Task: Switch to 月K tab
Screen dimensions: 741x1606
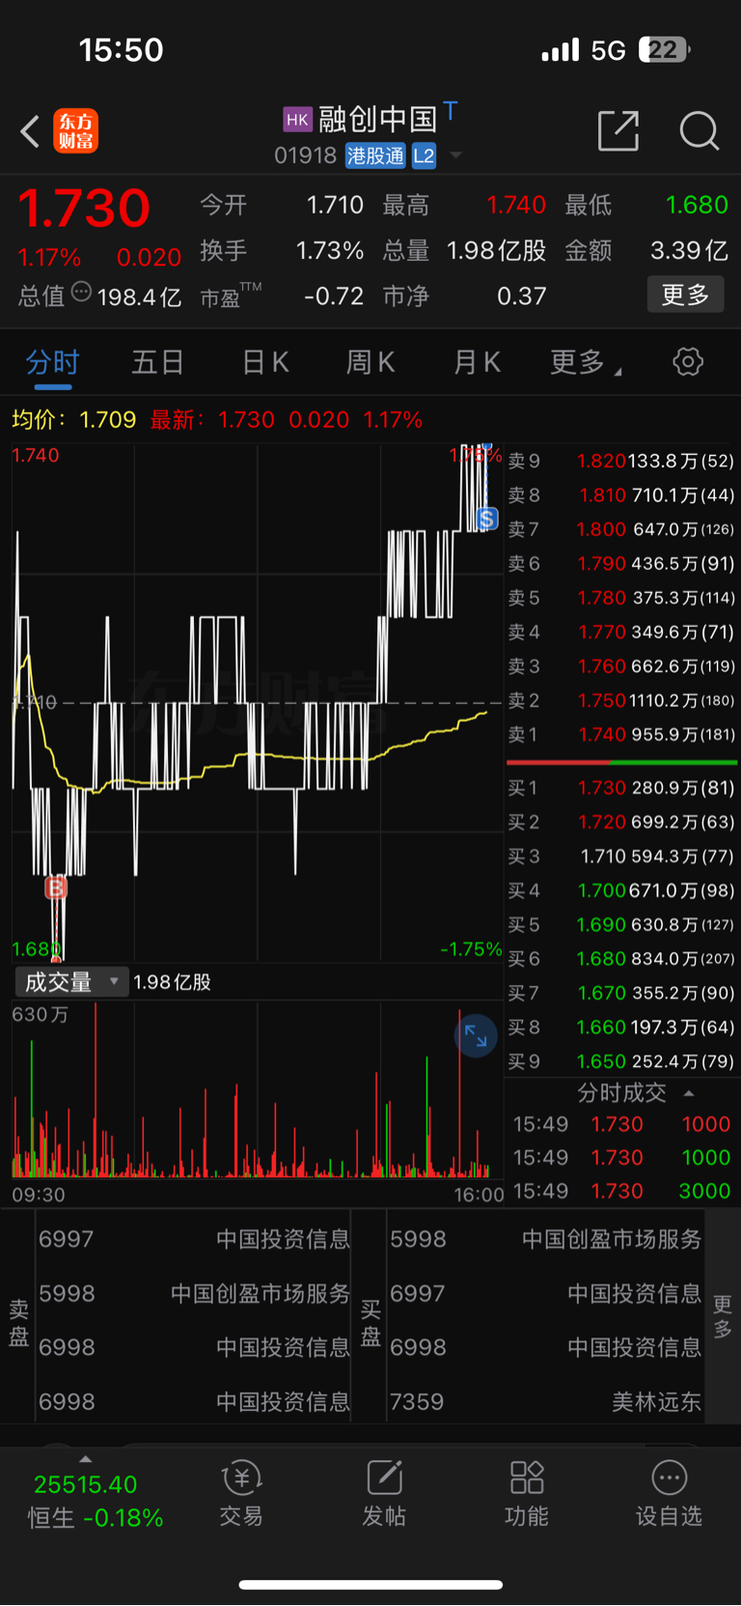Action: coord(477,362)
